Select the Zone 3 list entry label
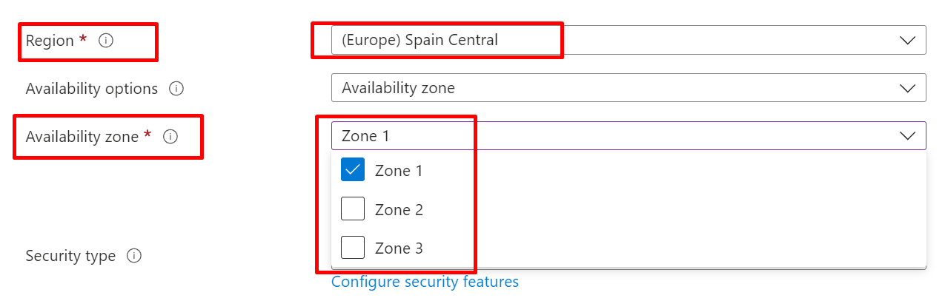The width and height of the screenshot is (945, 298). [399, 248]
